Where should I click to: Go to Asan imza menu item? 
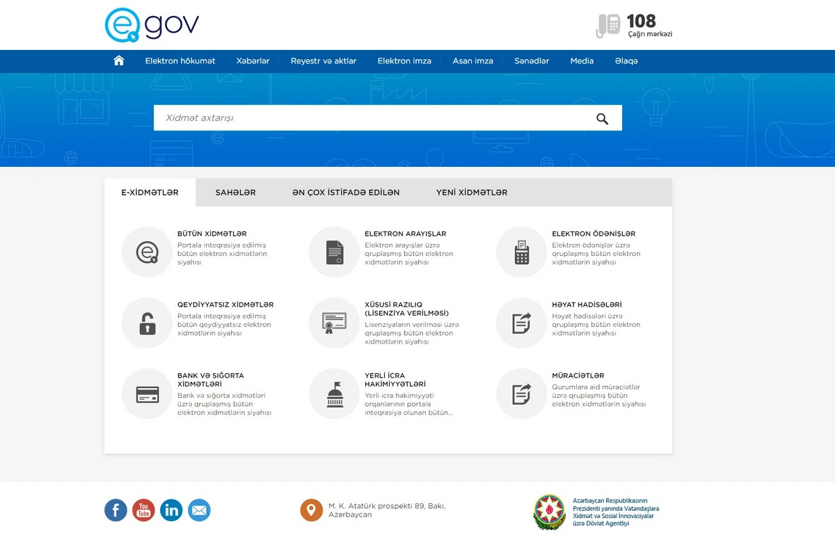(472, 61)
